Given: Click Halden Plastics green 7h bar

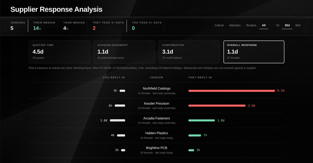Looking at the screenshot, I should [195, 135].
